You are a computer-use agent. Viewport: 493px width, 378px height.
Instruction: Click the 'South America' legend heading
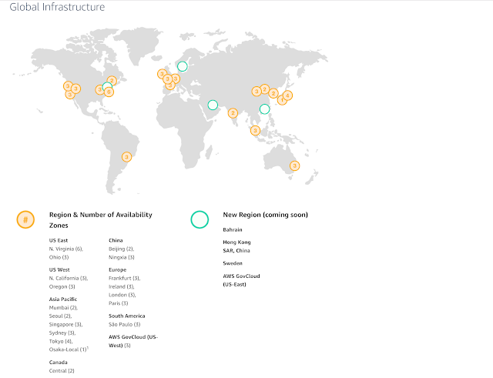point(126,316)
